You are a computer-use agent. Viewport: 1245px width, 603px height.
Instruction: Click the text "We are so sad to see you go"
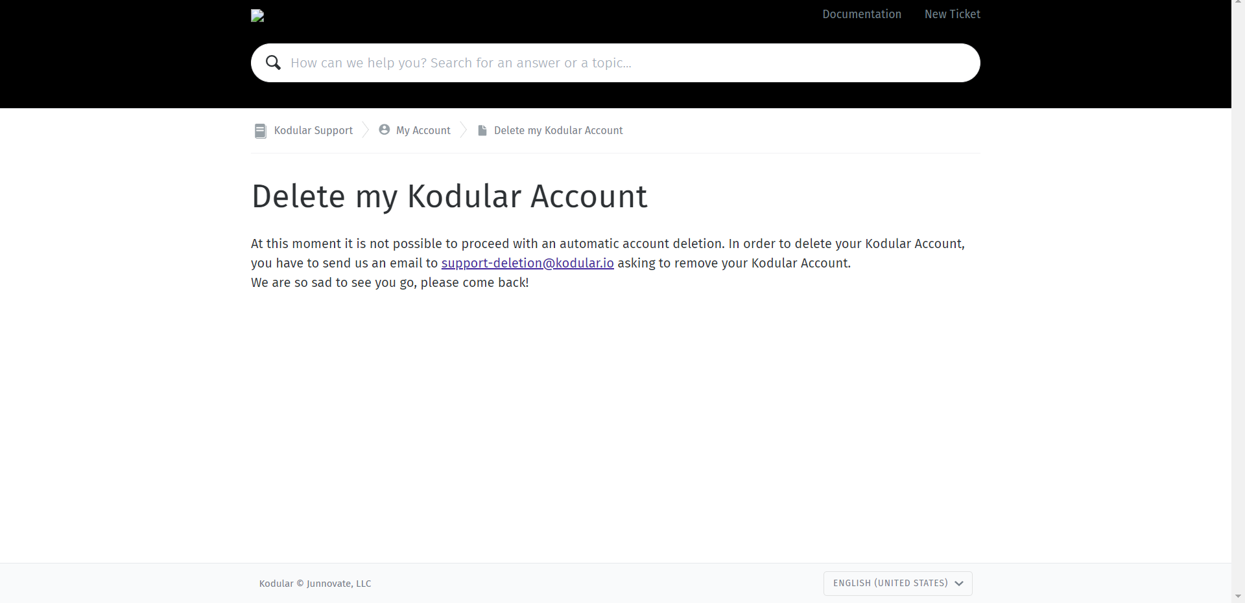(334, 282)
